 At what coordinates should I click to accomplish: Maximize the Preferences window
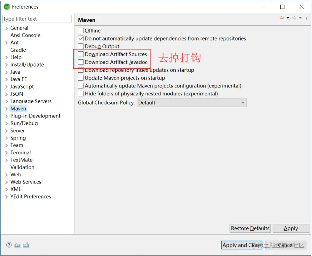(282, 7)
